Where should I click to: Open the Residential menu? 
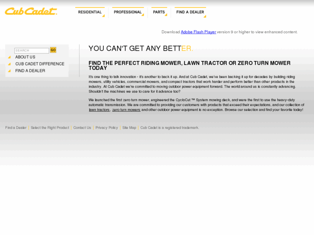click(90, 12)
